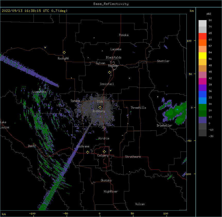The width and height of the screenshot is (222, 217).
Task: Click the Sylvan town label
Action: point(100,63)
